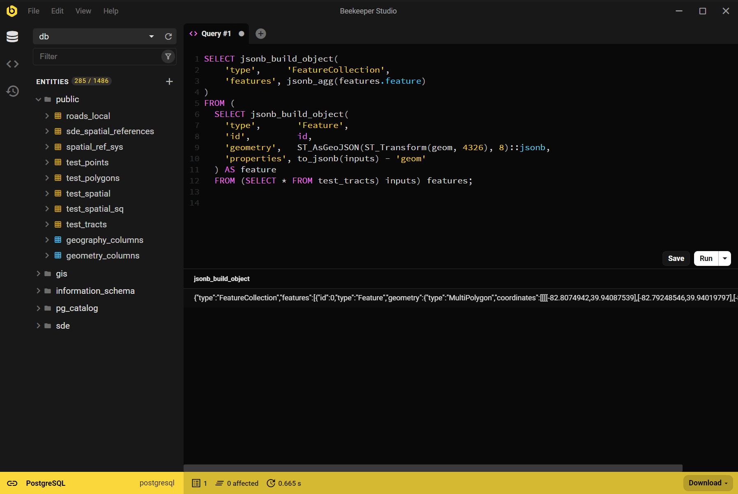Viewport: 738px width, 494px height.
Task: Open the Download results menu
Action: click(x=708, y=483)
